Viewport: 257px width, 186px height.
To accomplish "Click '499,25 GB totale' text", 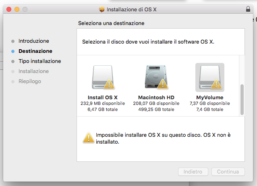I will (156, 109).
